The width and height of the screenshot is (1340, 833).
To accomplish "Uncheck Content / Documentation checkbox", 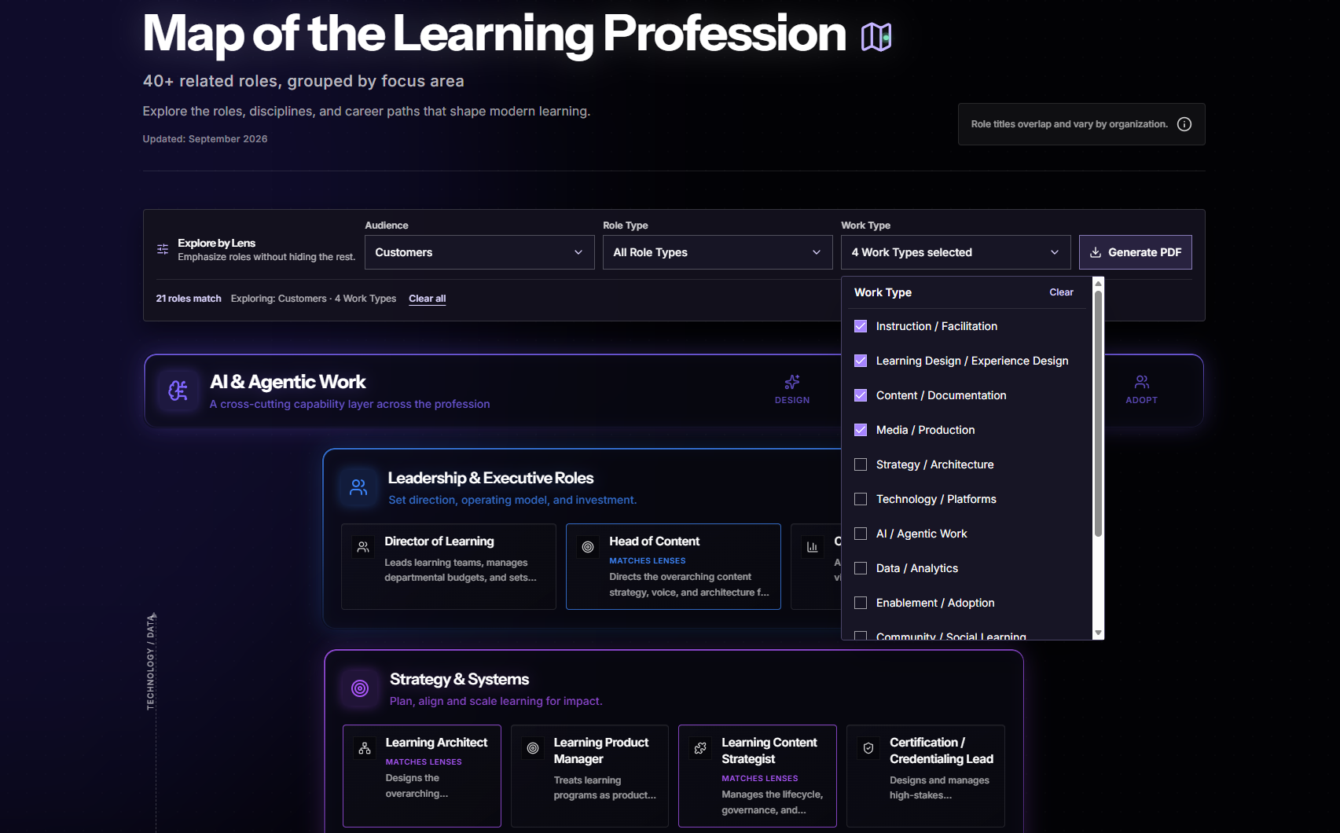I will coord(861,395).
